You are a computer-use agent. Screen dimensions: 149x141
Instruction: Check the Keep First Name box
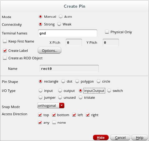(x=5, y=41)
